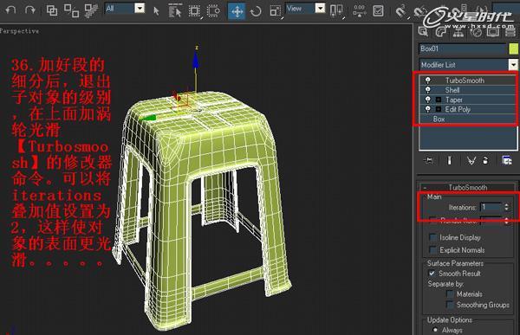This screenshot has width=520, height=335.
Task: Click the Use Pivot Point Center icon
Action: (x=336, y=11)
